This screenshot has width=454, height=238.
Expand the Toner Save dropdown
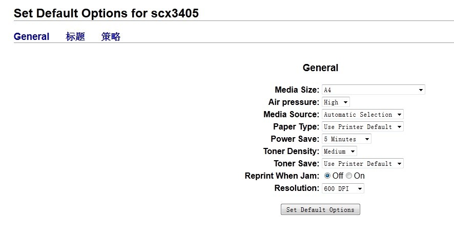362,164
